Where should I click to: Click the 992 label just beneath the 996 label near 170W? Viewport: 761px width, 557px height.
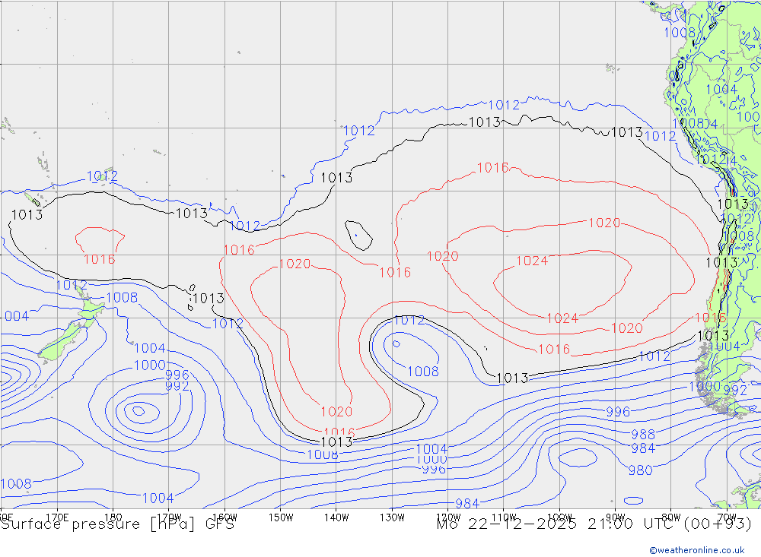pyautogui.click(x=177, y=386)
